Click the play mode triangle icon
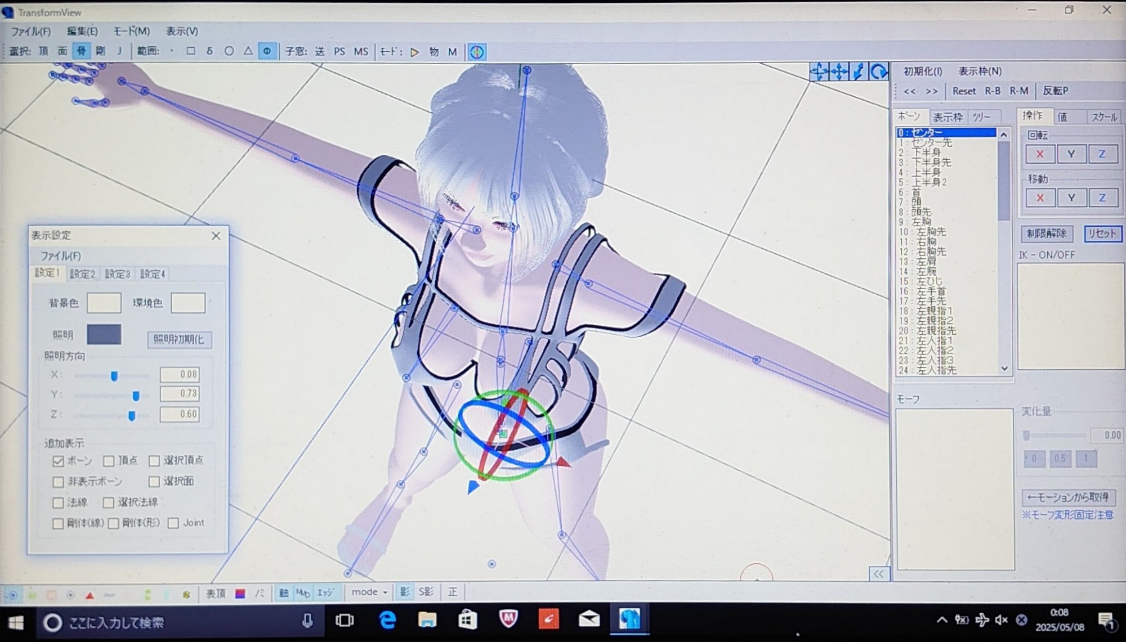The width and height of the screenshot is (1126, 642). [x=415, y=52]
